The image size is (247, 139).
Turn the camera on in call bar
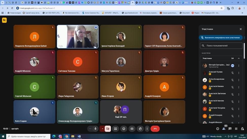click(x=108, y=129)
